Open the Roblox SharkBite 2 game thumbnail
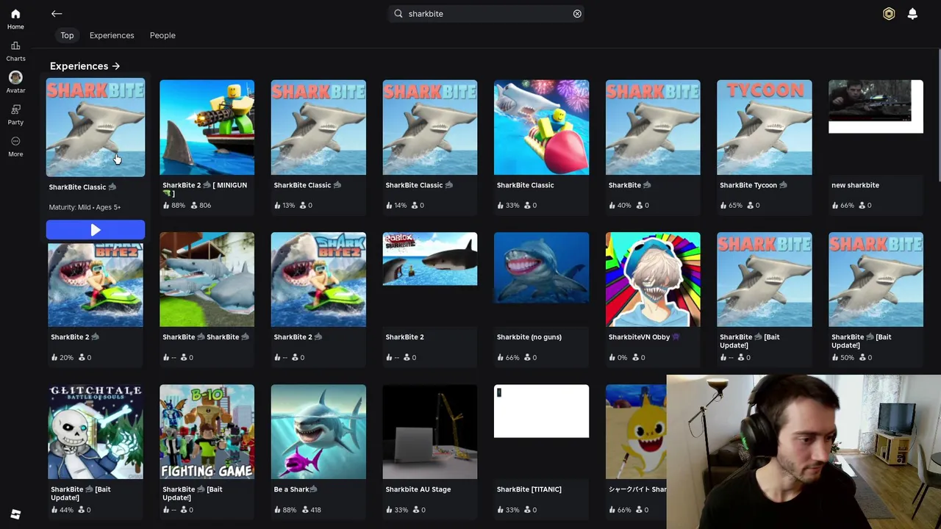941x529 pixels. [430, 259]
